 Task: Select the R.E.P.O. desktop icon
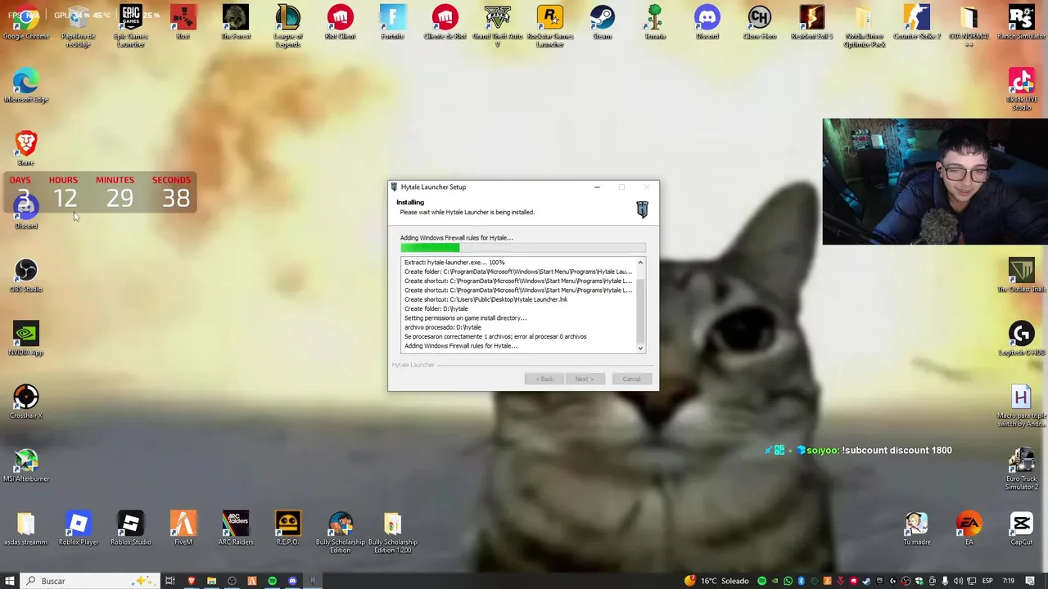(x=288, y=528)
